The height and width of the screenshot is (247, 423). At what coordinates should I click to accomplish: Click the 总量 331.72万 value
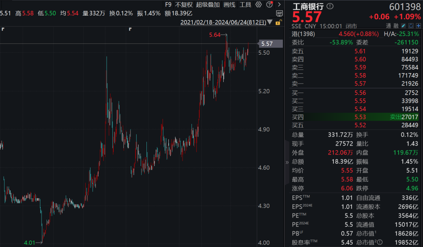click(340, 134)
